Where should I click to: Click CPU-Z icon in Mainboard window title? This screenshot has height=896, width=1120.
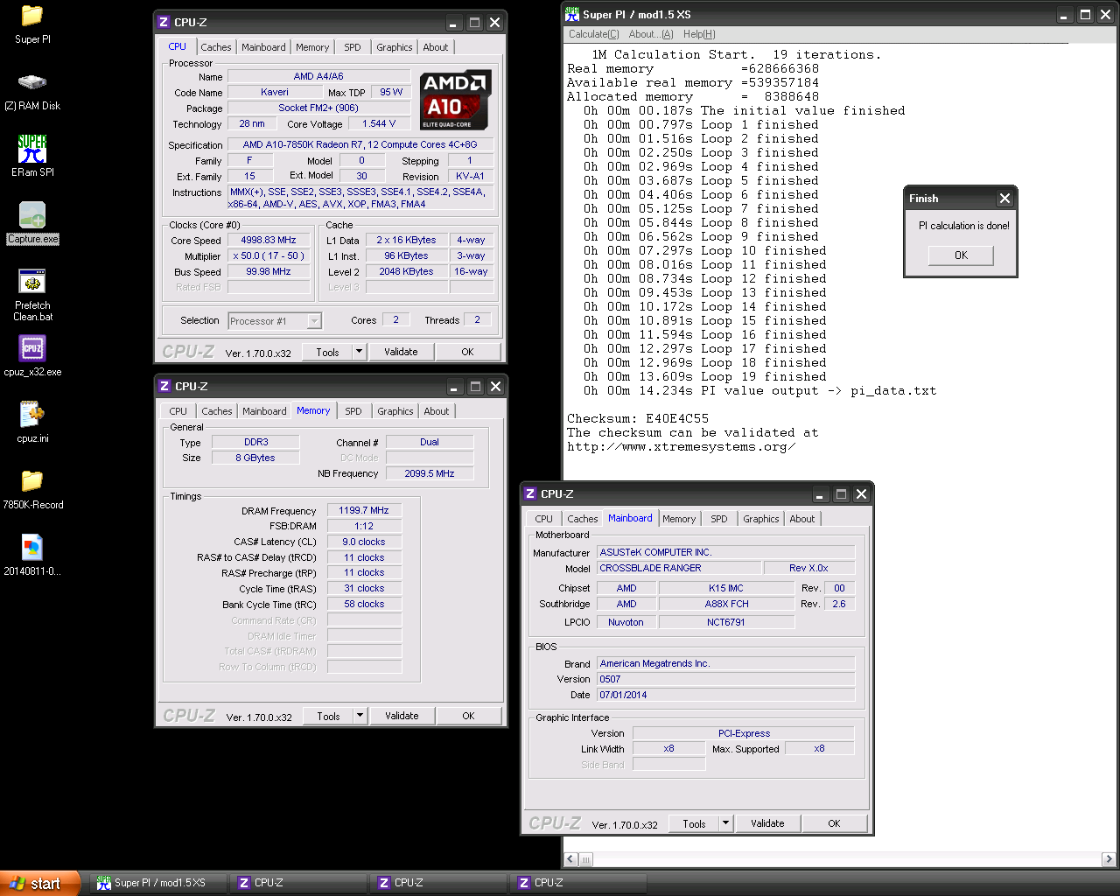[530, 494]
